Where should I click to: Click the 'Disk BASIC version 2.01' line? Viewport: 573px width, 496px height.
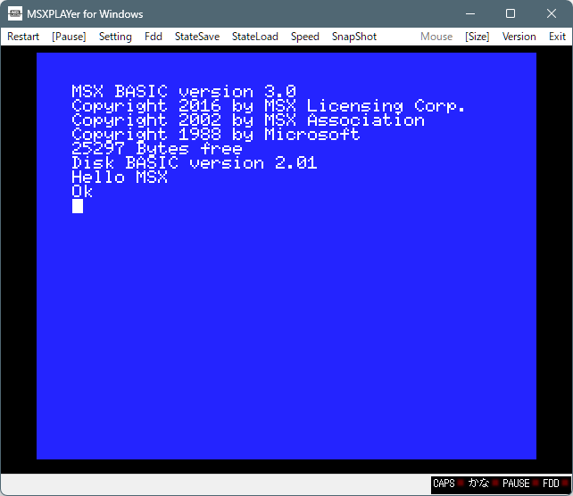pos(195,163)
